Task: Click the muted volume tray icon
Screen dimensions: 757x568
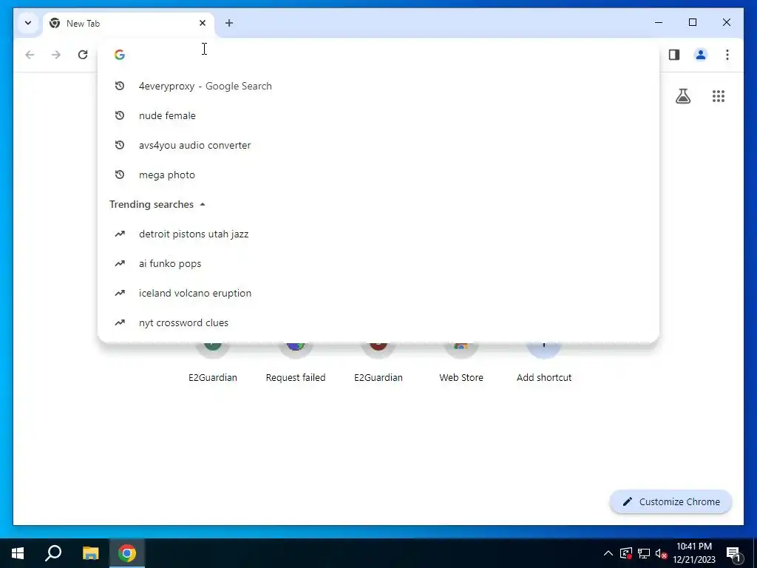Action: click(661, 553)
